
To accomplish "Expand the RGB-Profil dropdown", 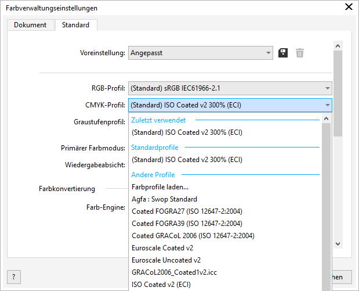I will (x=230, y=88).
